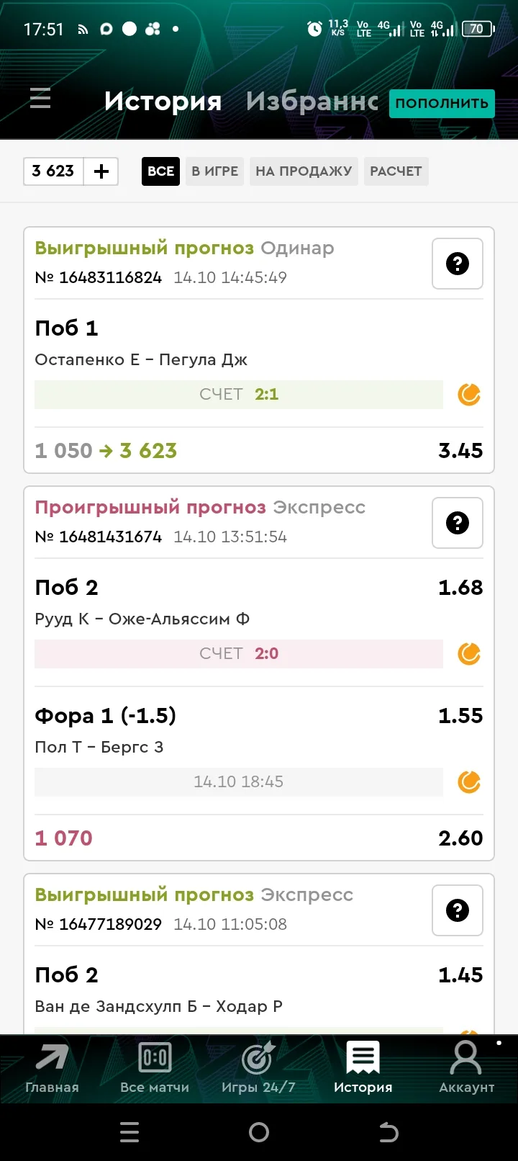Tap the ПОПОЛНИТЬ button
The width and height of the screenshot is (518, 1161).
pos(442,103)
